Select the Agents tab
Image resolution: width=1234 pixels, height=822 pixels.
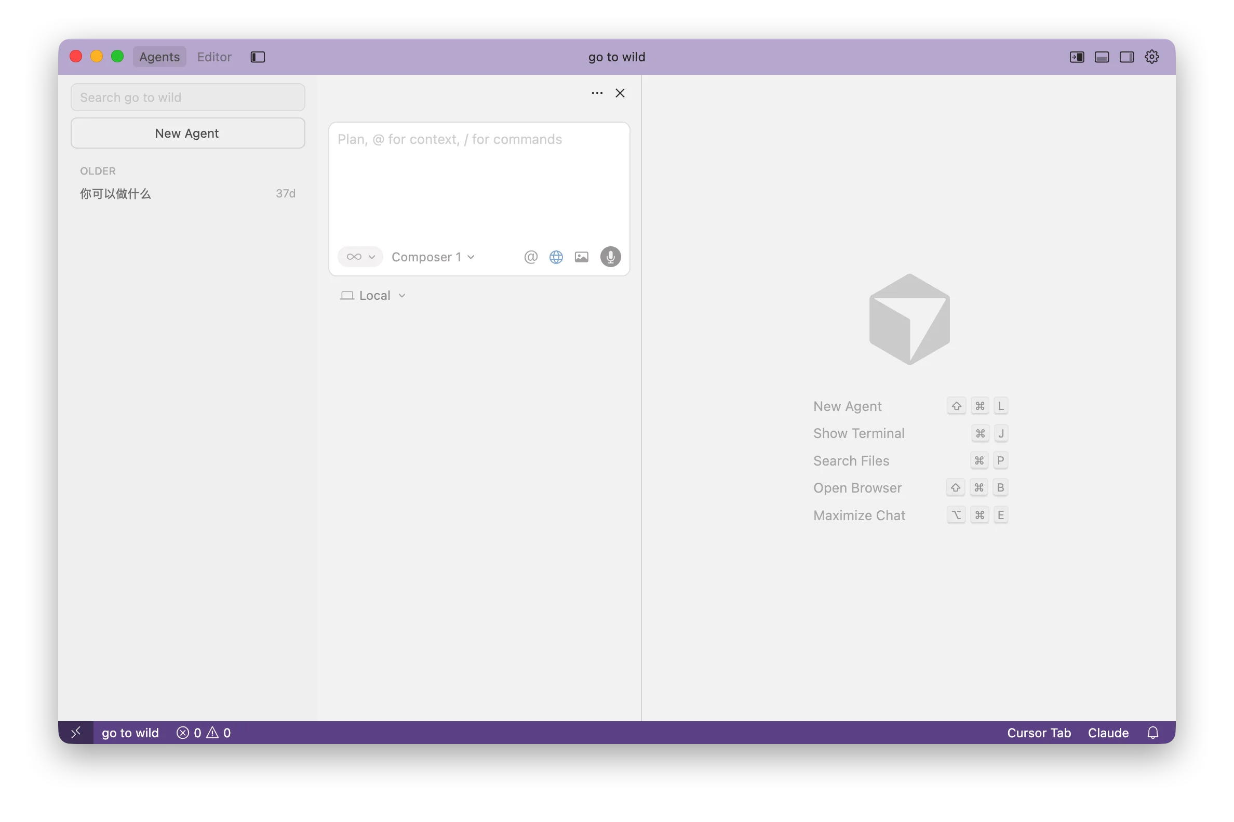(x=159, y=57)
